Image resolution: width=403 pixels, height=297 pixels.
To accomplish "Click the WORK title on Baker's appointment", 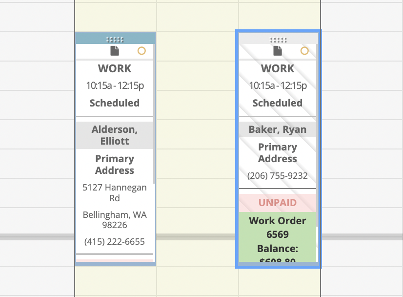I will 278,68.
